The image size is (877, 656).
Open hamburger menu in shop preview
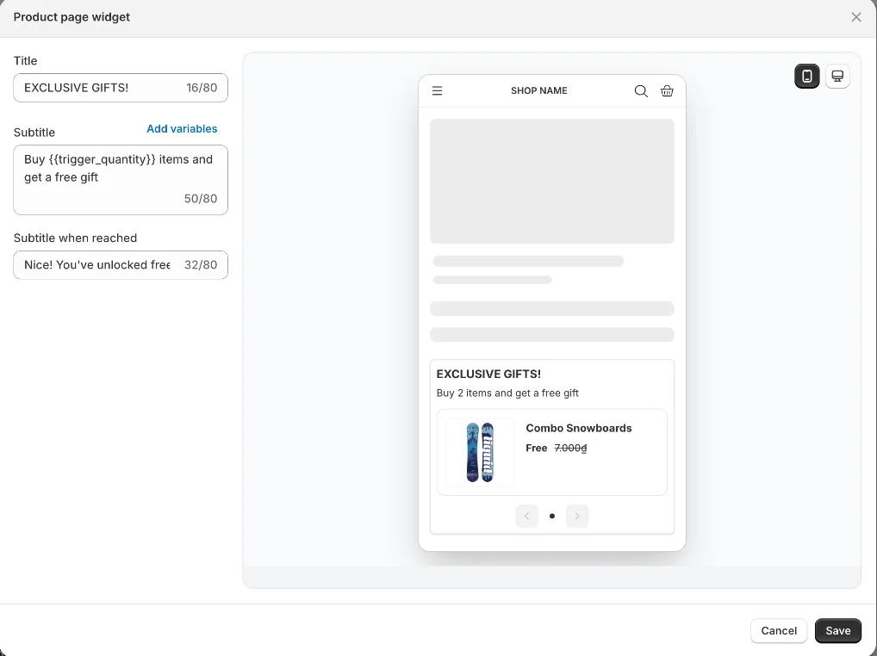tap(438, 90)
